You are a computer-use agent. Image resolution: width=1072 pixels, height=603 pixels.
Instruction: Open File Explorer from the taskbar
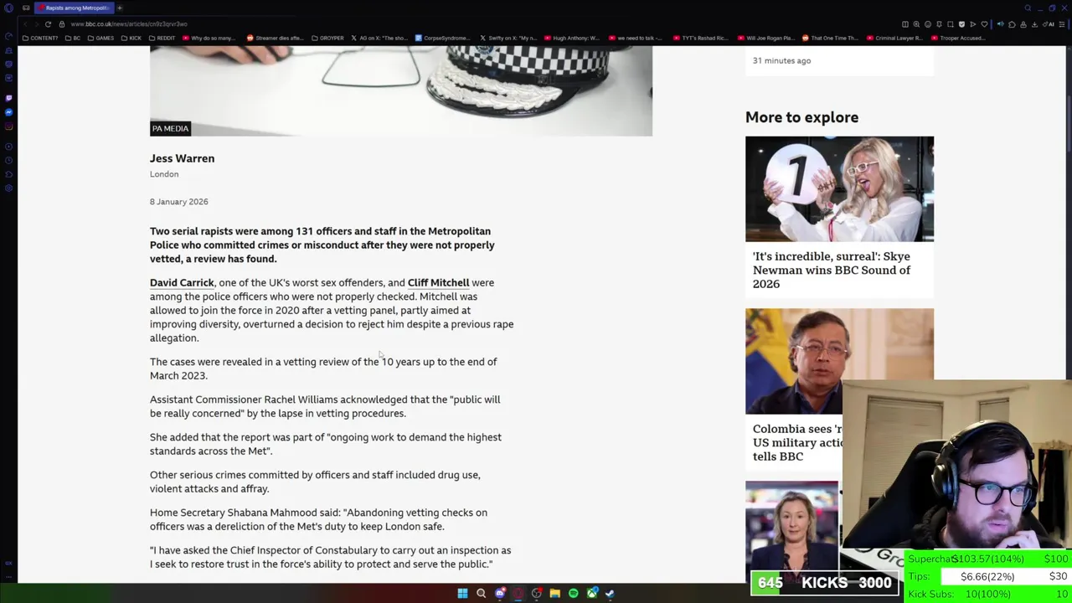click(x=554, y=593)
